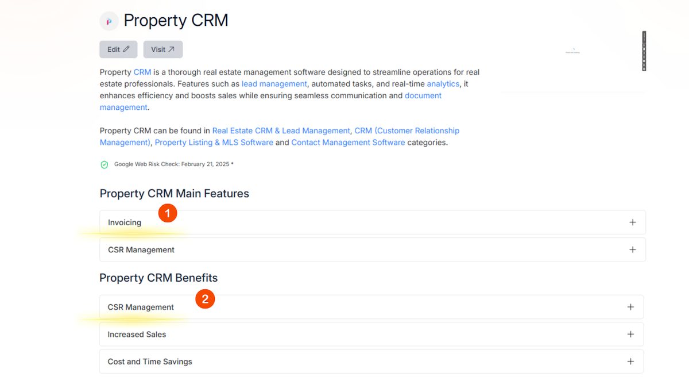Open the CRM link in the description

142,72
